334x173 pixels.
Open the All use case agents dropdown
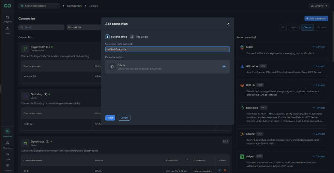point(39,6)
